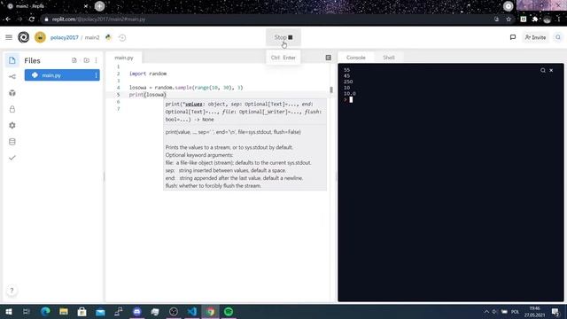This screenshot has width=567, height=319.
Task: Open the Secrets lock sidebar icon
Action: click(12, 109)
